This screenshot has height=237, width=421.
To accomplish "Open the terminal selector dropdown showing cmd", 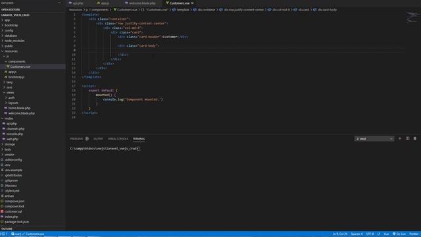I will click(374, 139).
